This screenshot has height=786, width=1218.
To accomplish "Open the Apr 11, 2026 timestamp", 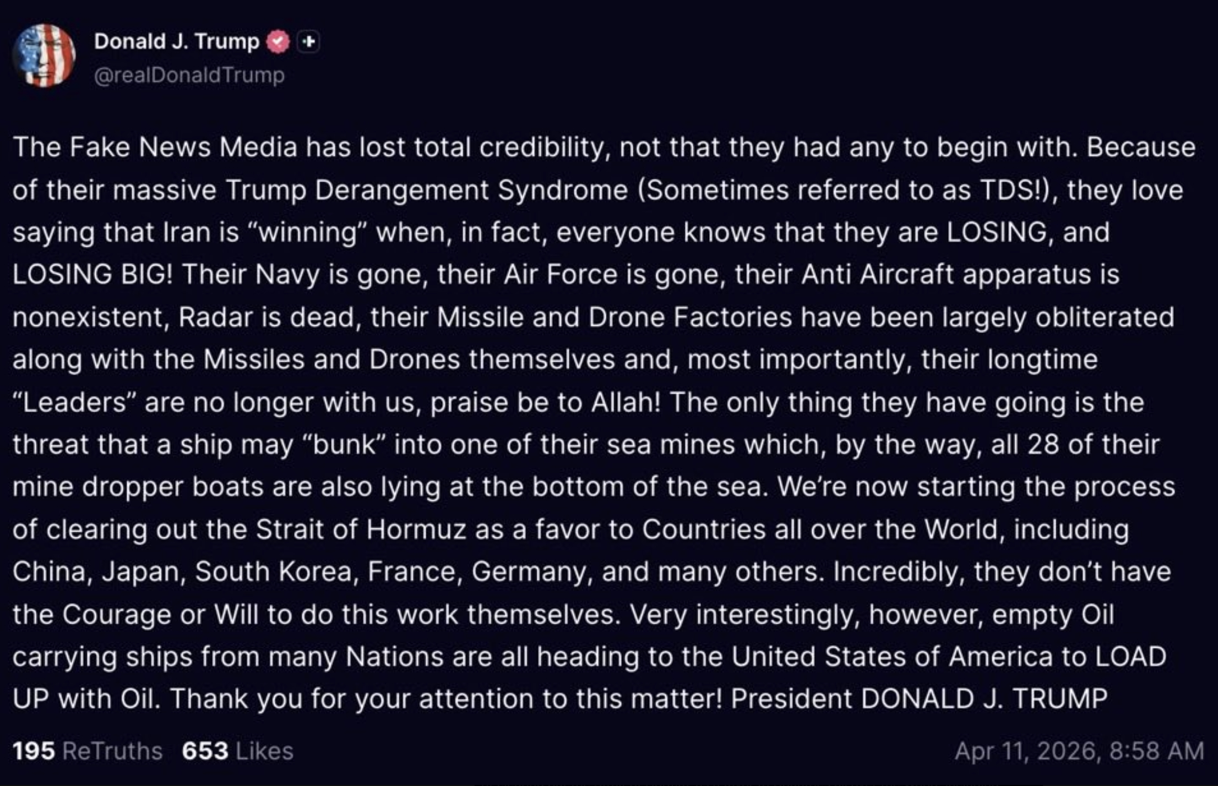I will click(1079, 751).
